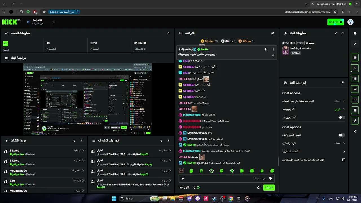The width and height of the screenshot is (361, 203).
Task: Click the Arabic language tag
Action: [x=296, y=53]
